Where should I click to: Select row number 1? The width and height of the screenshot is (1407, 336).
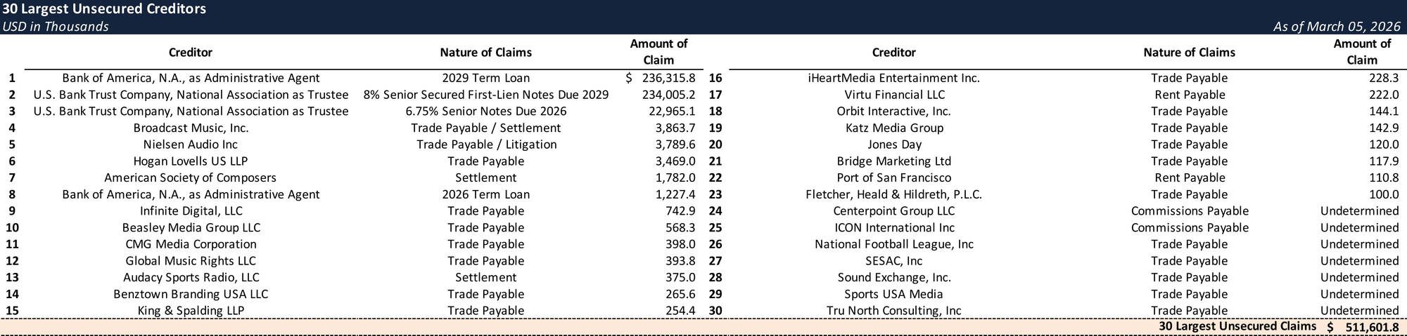coord(11,78)
